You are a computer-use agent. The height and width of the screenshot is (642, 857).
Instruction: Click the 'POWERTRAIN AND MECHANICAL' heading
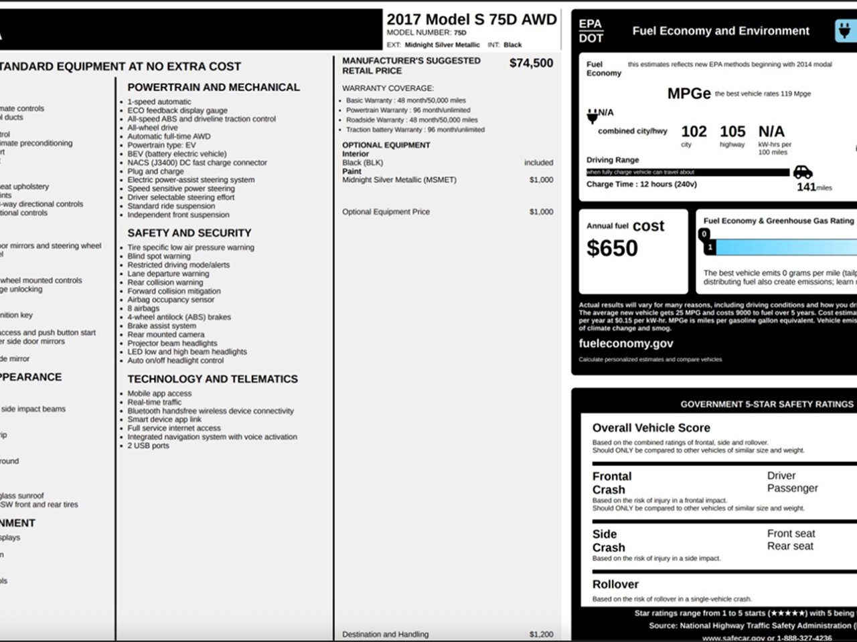pyautogui.click(x=214, y=87)
